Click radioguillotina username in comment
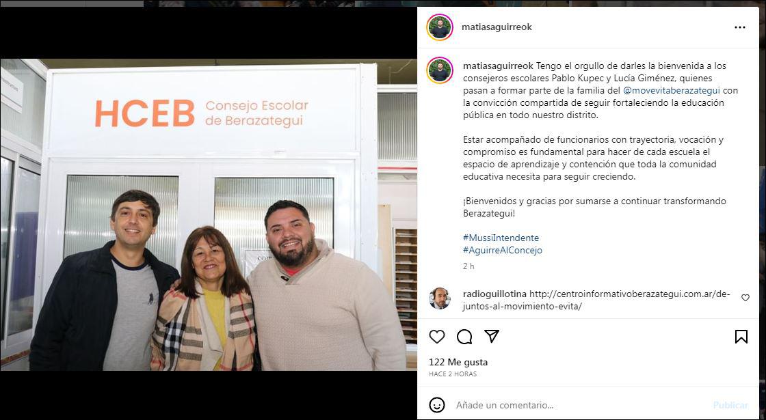The image size is (766, 420). [495, 294]
